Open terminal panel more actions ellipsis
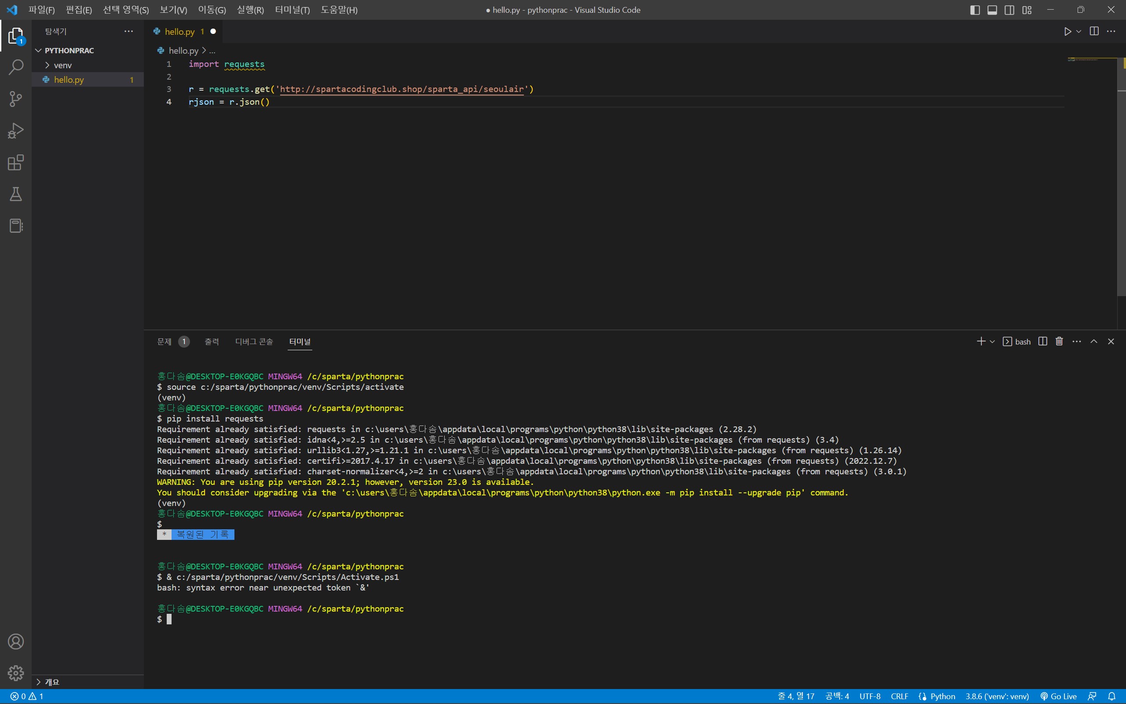Viewport: 1126px width, 704px height. [x=1077, y=341]
